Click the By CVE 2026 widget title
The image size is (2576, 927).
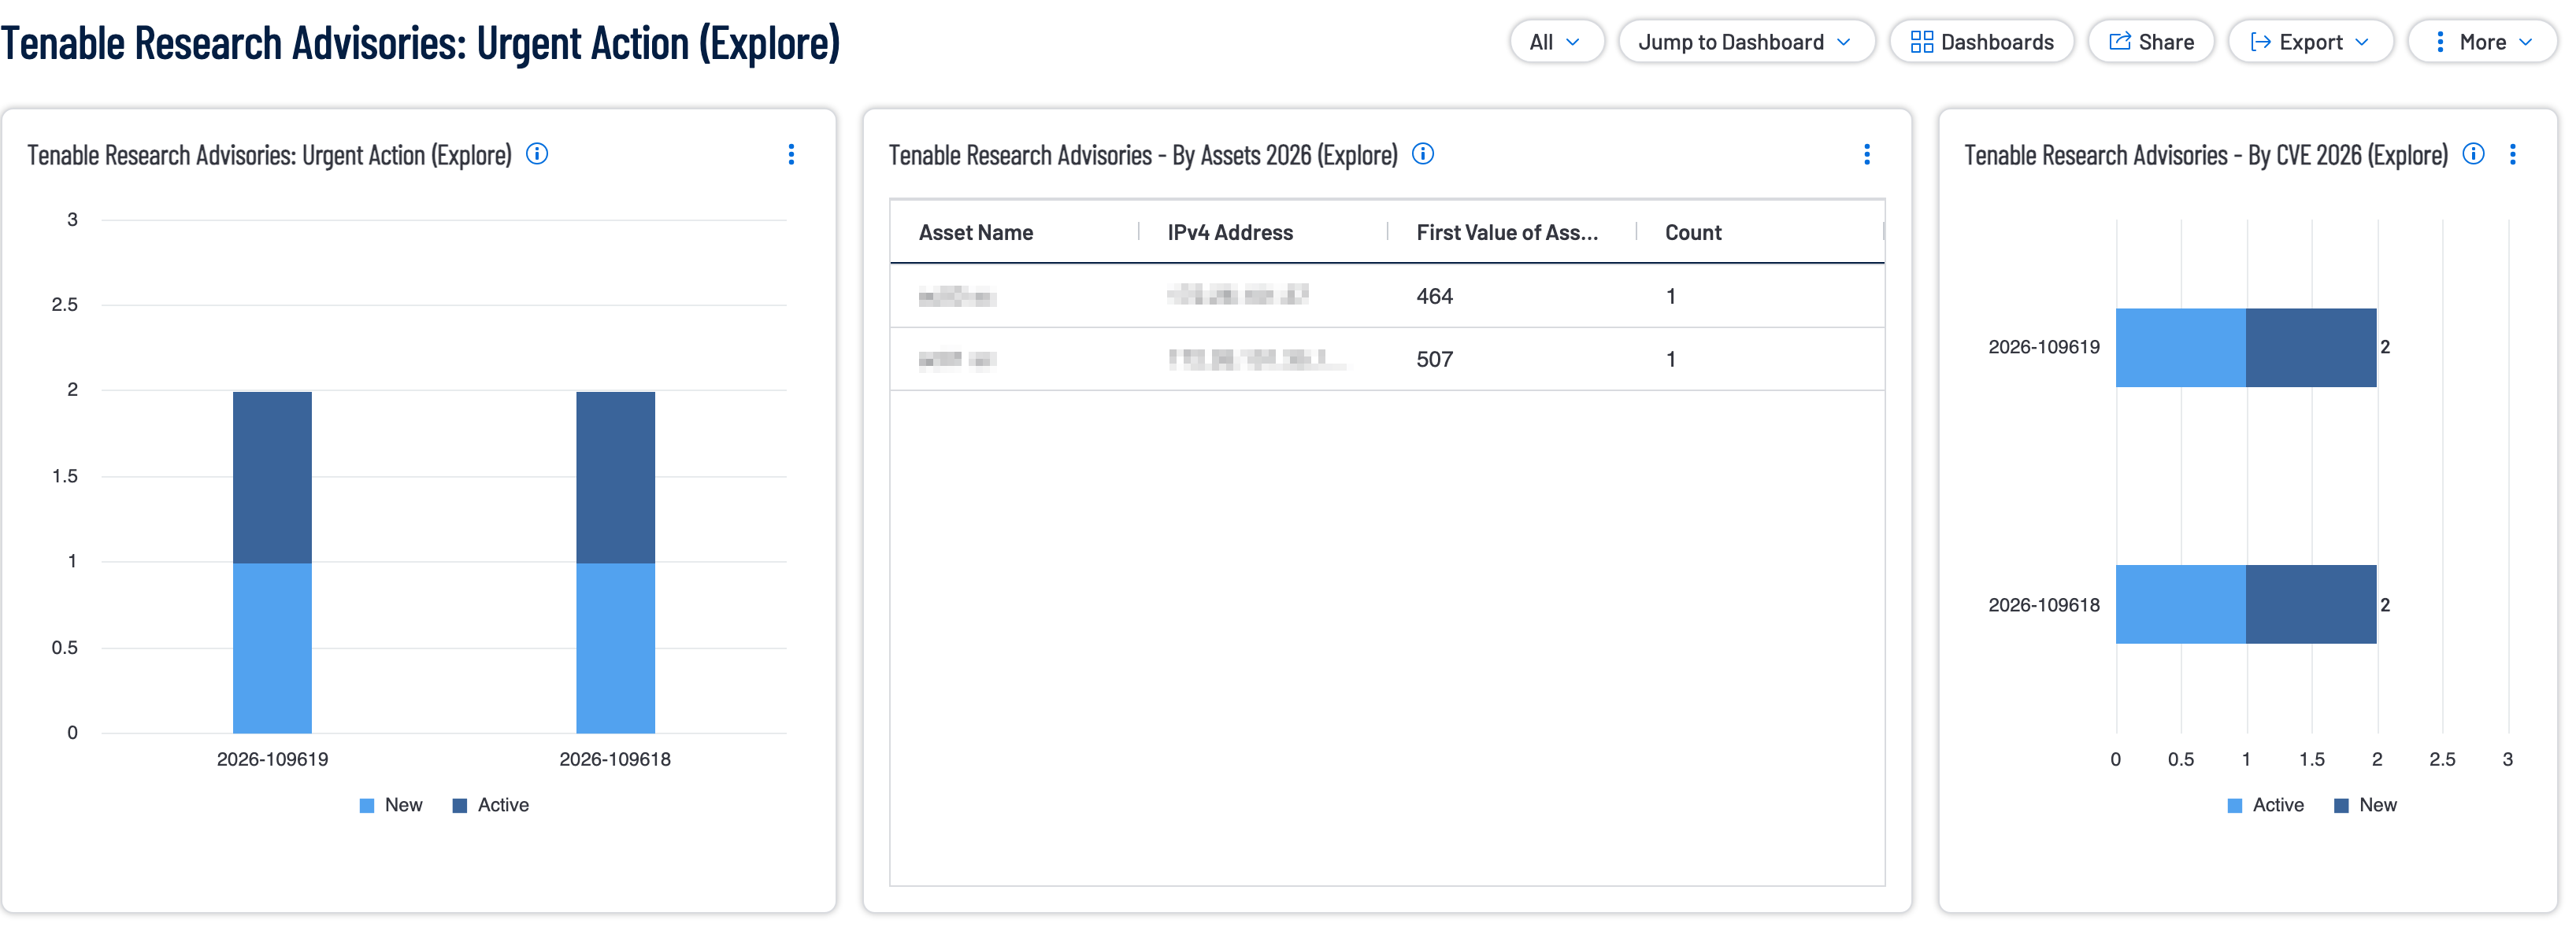pos(2205,156)
